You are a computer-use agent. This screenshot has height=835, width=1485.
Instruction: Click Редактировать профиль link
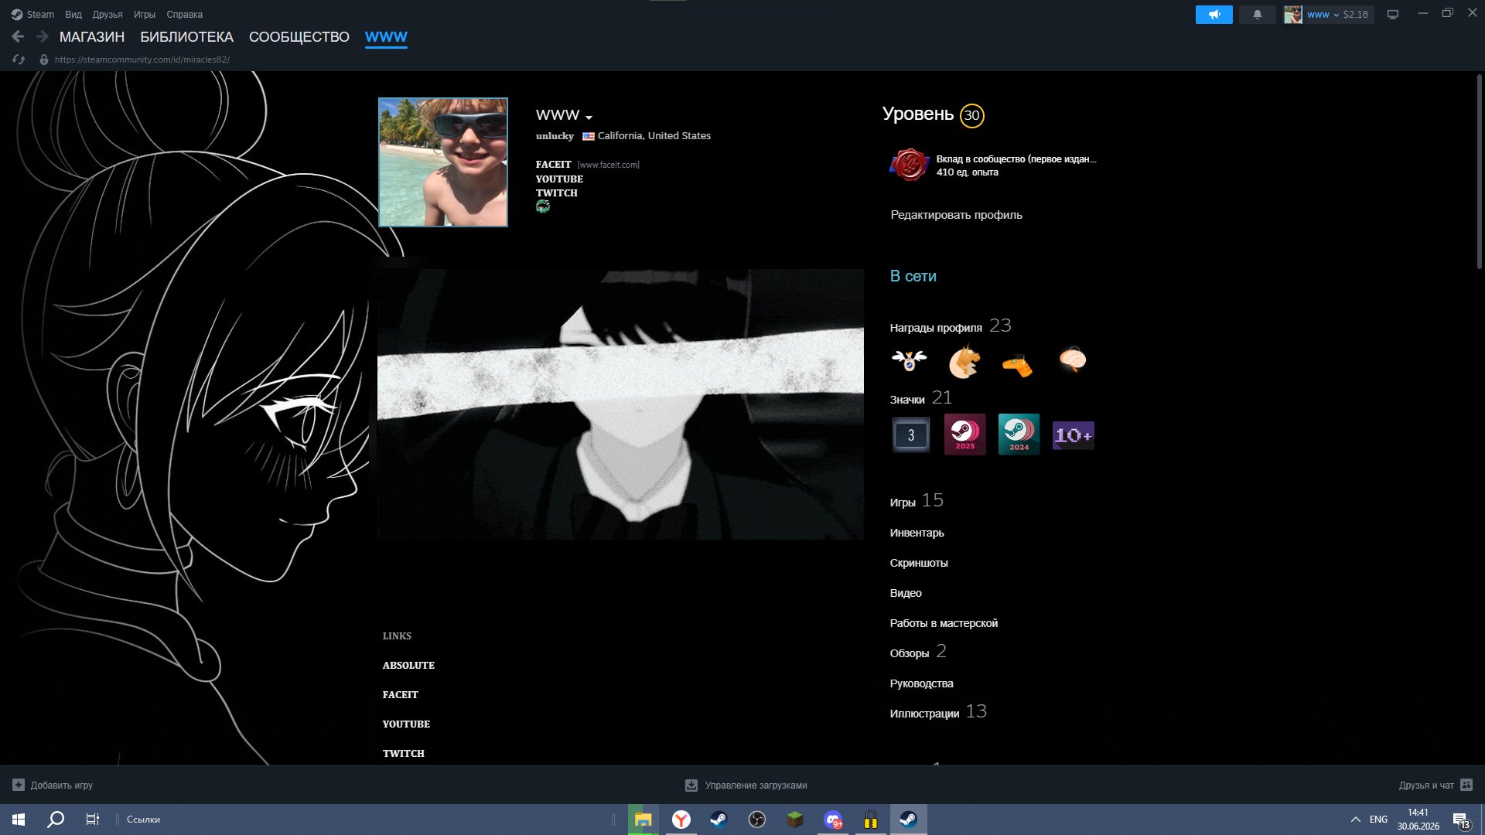(x=956, y=214)
